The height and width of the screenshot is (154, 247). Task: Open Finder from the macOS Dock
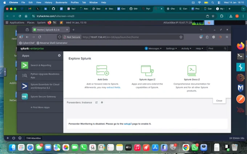tap(12, 147)
